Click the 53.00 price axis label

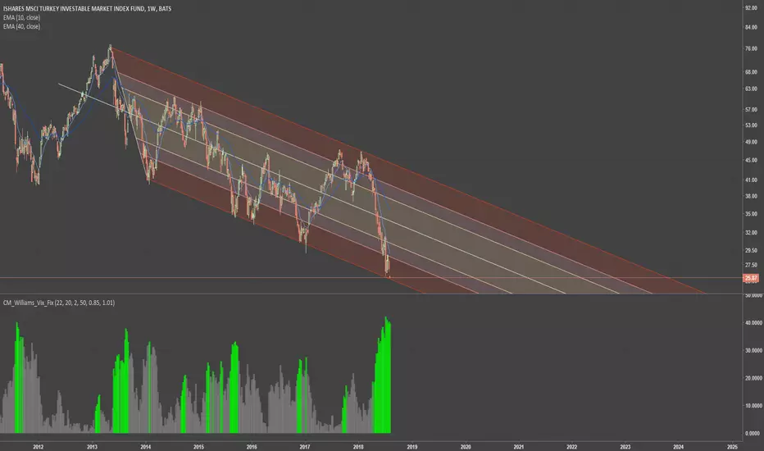click(x=751, y=125)
